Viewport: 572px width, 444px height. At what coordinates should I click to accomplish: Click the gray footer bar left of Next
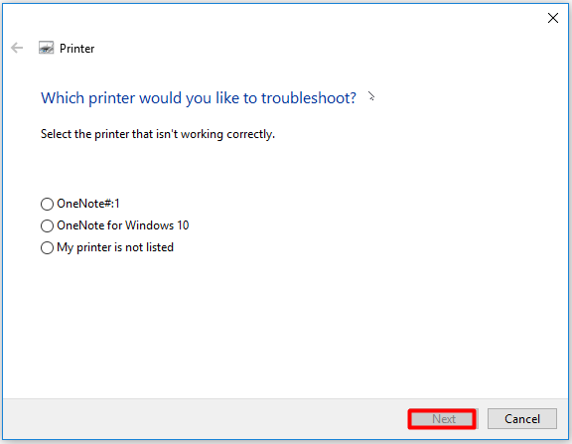pos(205,419)
